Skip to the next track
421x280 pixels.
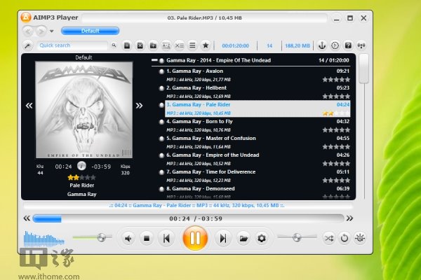click(x=222, y=239)
